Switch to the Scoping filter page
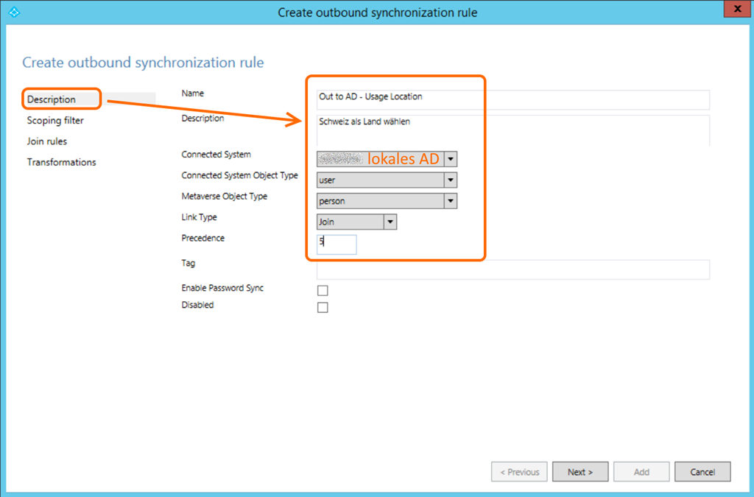This screenshot has width=754, height=497. pyautogui.click(x=55, y=120)
